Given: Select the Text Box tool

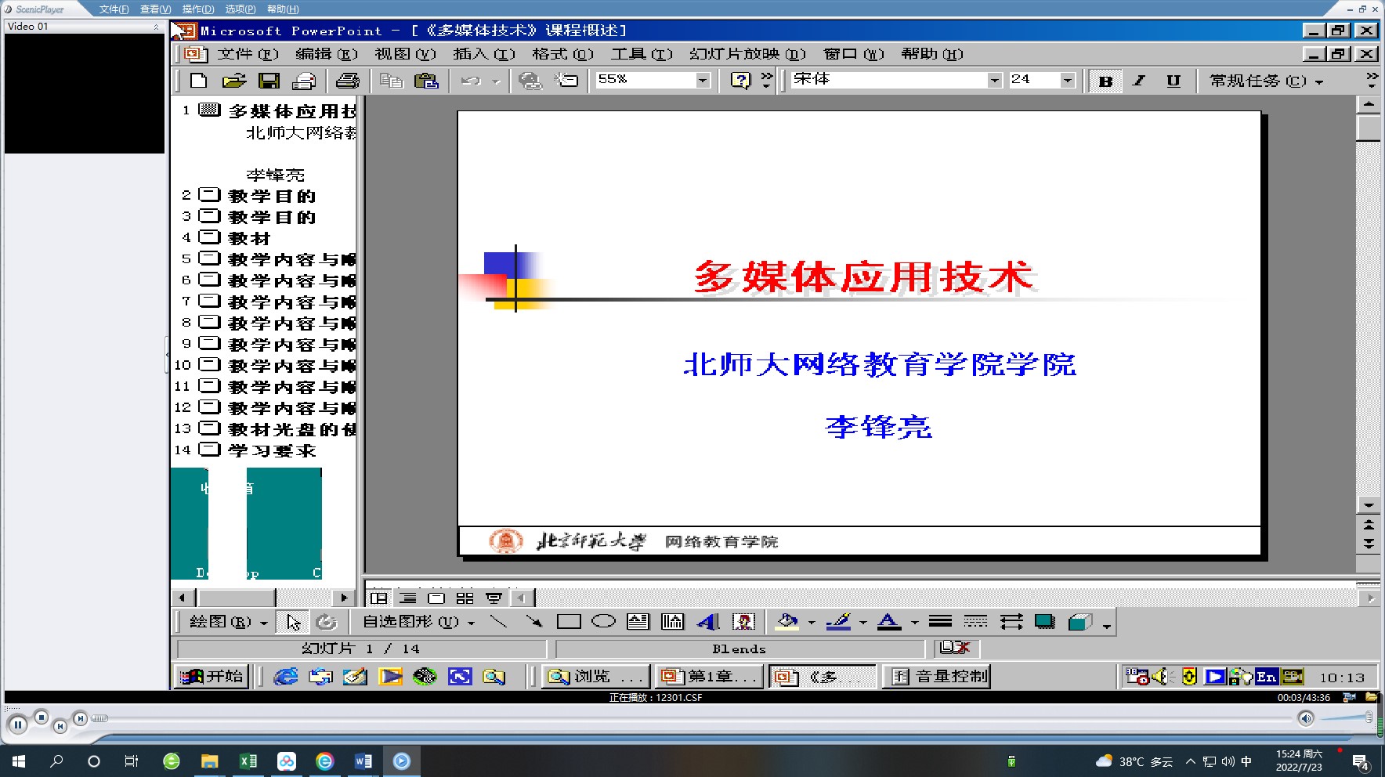Looking at the screenshot, I should point(638,622).
